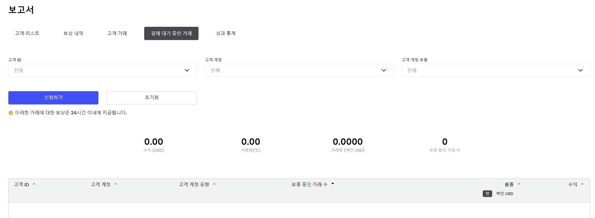Click the 볼륨 header text
The image size is (595, 218).
coord(509,185)
